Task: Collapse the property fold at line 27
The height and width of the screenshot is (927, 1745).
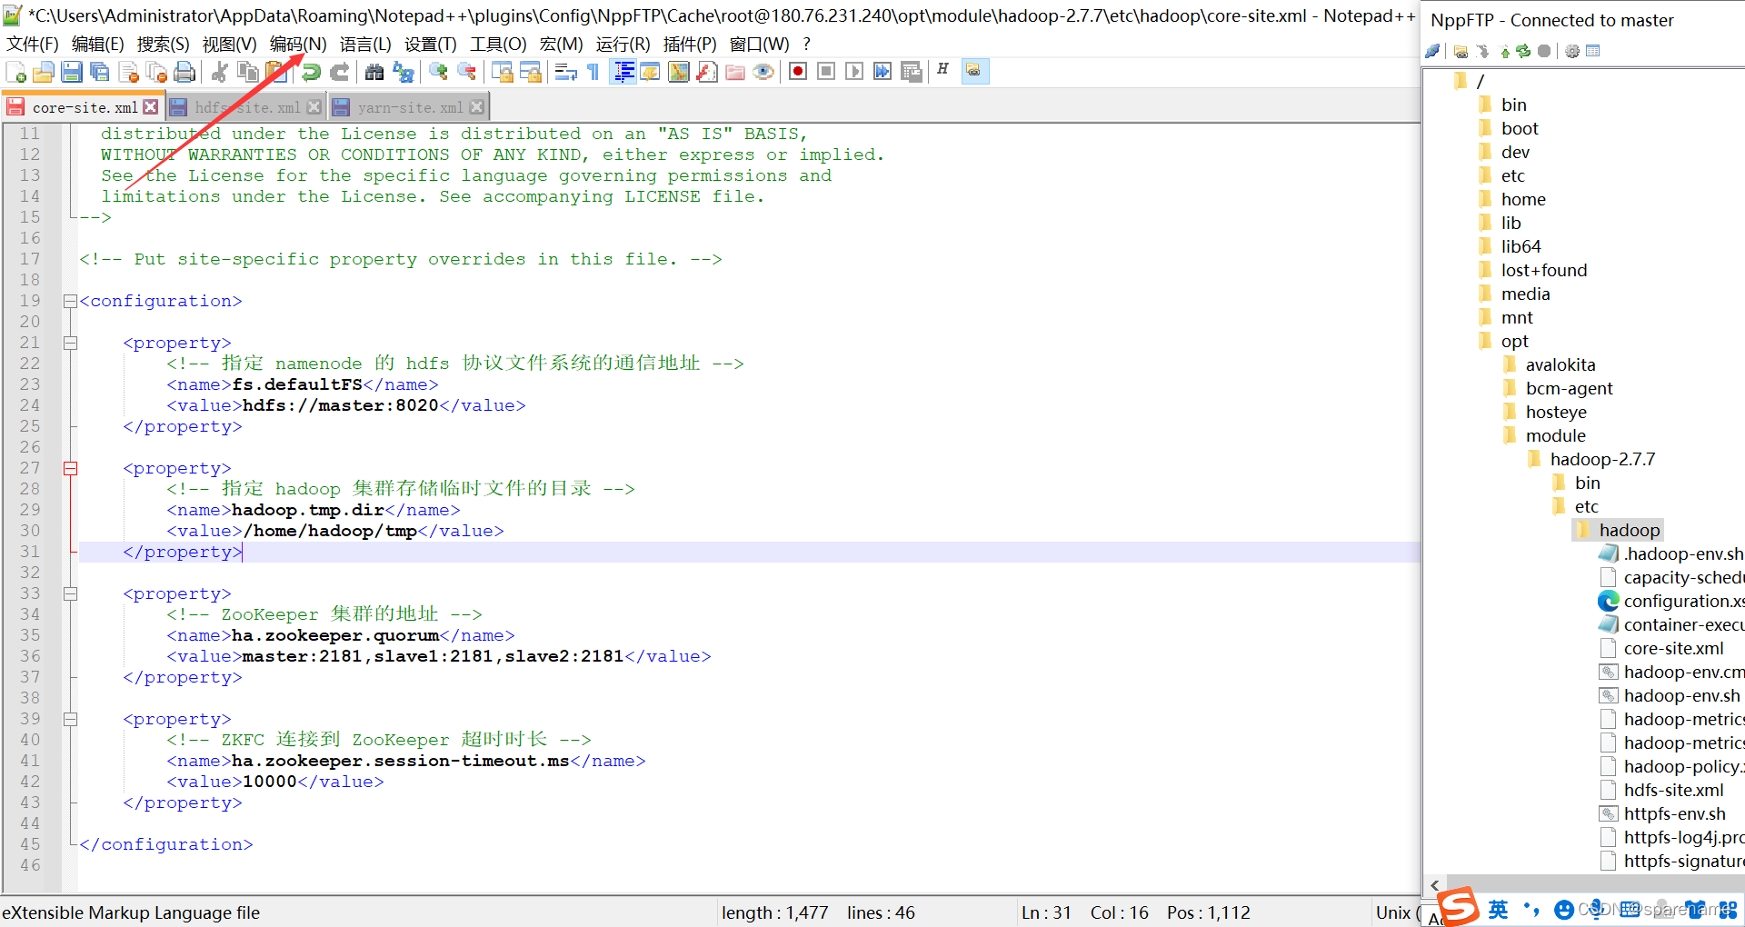Action: pyautogui.click(x=70, y=469)
